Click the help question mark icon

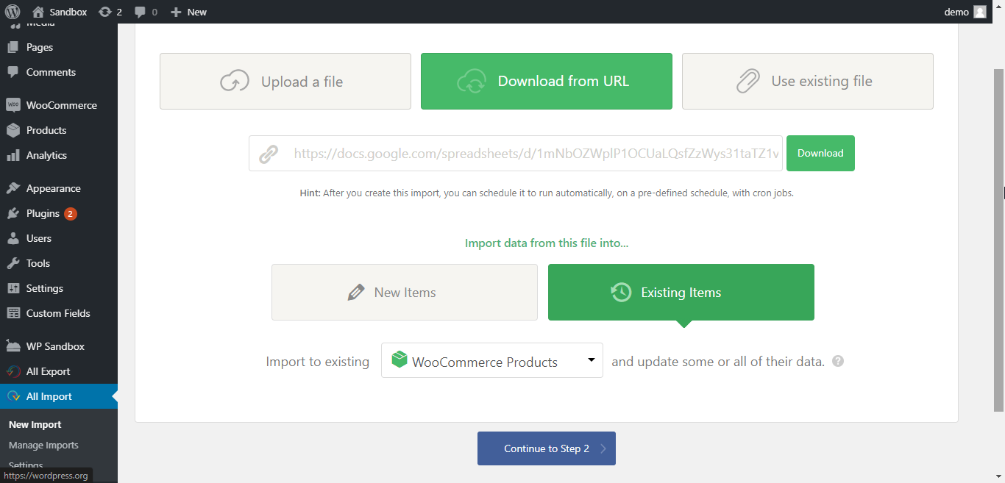pos(838,362)
